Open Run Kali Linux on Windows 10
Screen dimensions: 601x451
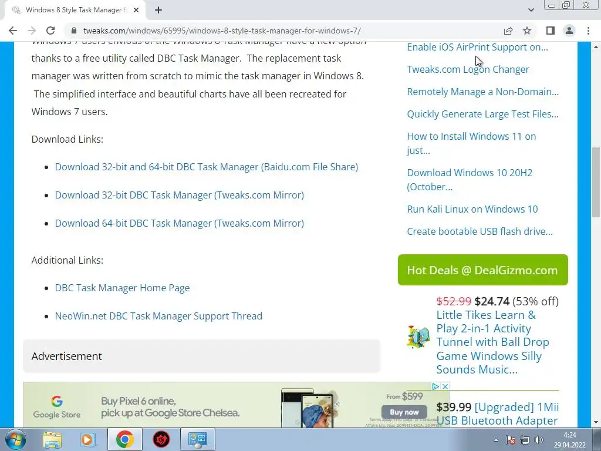pyautogui.click(x=472, y=209)
